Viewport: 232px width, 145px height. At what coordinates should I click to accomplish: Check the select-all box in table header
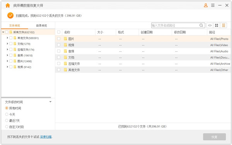[x=59, y=32]
